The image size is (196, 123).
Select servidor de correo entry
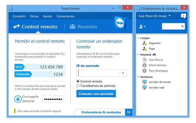(x=160, y=82)
